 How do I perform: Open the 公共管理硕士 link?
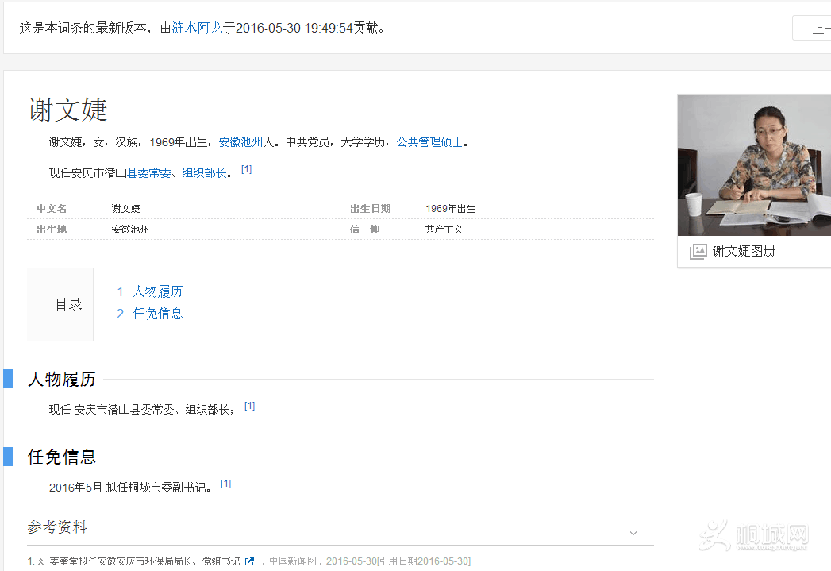tap(429, 141)
